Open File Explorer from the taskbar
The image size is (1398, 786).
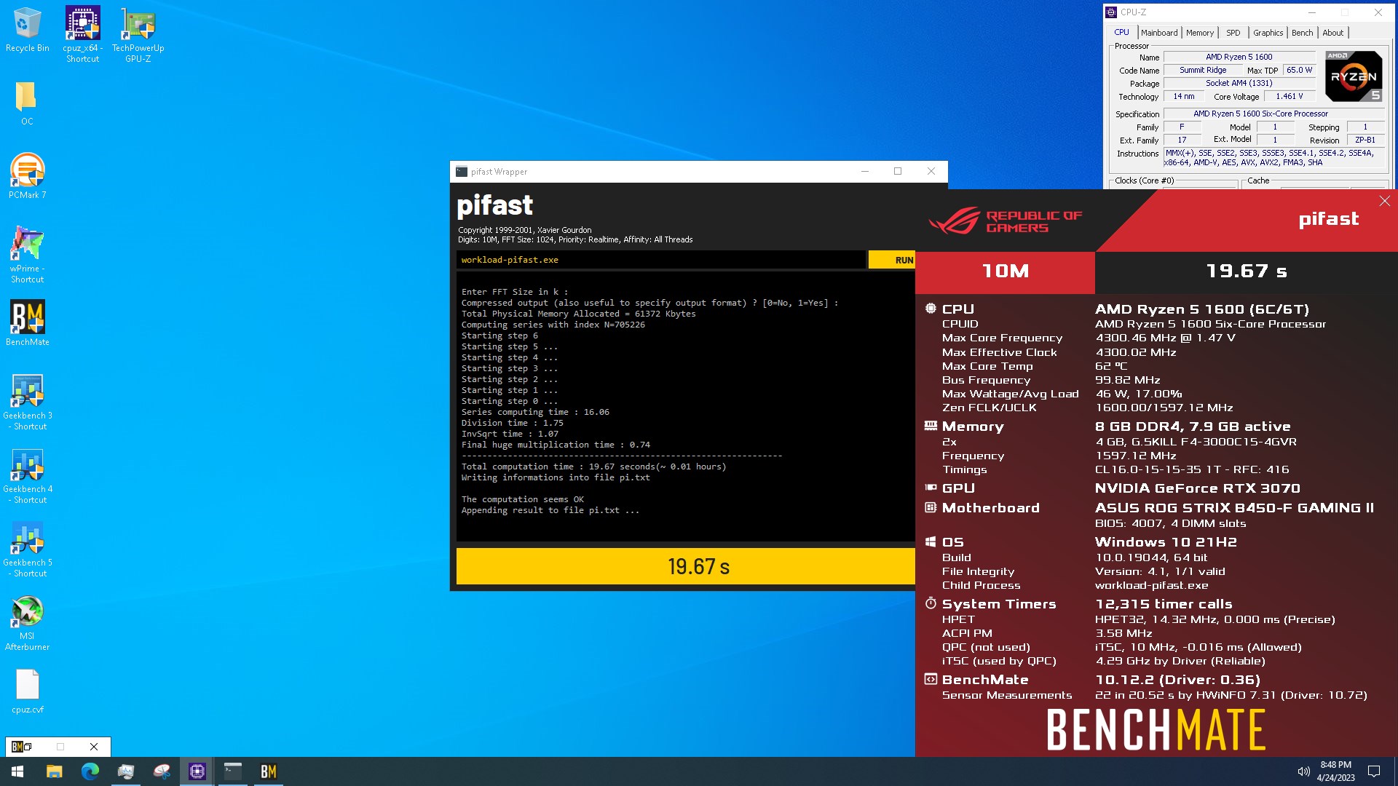pos(54,771)
